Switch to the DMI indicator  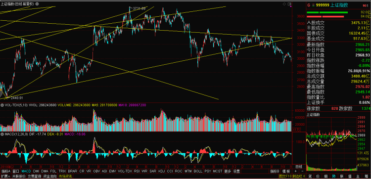(x=36, y=171)
